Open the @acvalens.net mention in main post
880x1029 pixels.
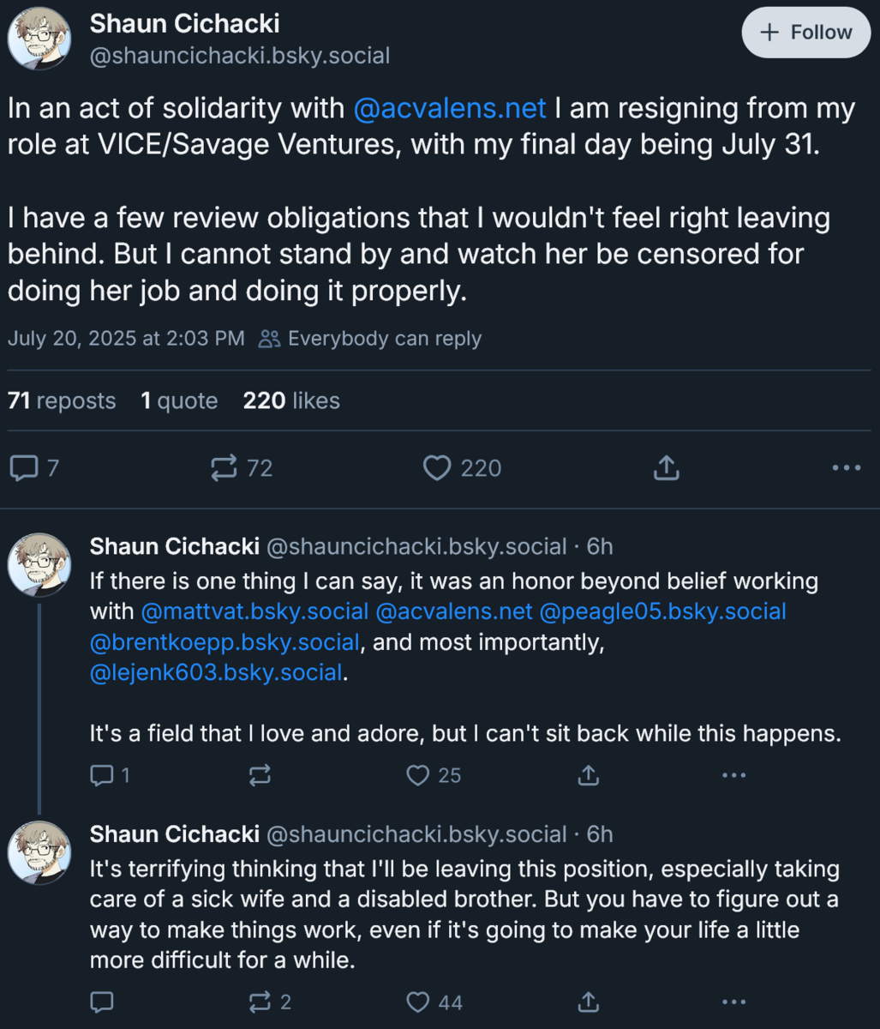click(x=450, y=109)
